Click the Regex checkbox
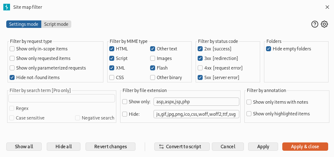Screen dimensions: 334x157 pyautogui.click(x=12, y=109)
